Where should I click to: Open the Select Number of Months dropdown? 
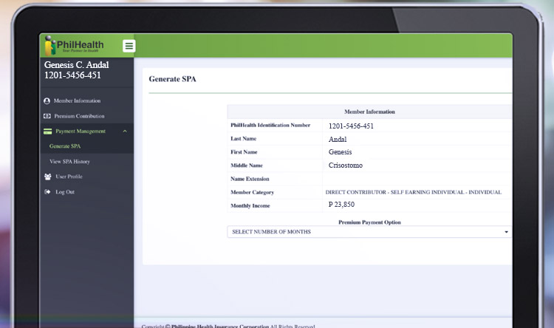click(368, 232)
